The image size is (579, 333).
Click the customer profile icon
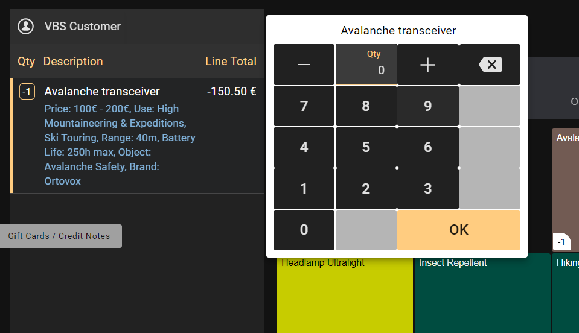pyautogui.click(x=25, y=27)
